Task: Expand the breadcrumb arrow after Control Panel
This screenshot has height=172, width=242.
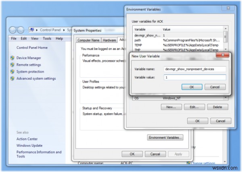Action: point(64,30)
